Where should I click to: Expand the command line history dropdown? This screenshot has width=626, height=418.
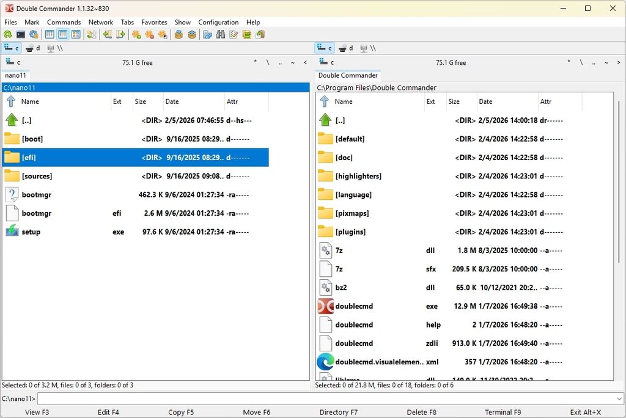(619, 398)
